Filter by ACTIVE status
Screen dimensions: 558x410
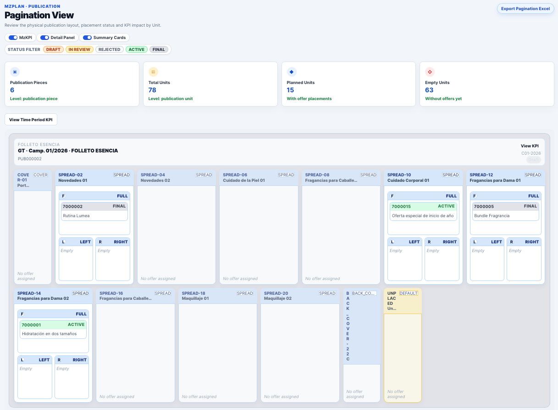[136, 50]
